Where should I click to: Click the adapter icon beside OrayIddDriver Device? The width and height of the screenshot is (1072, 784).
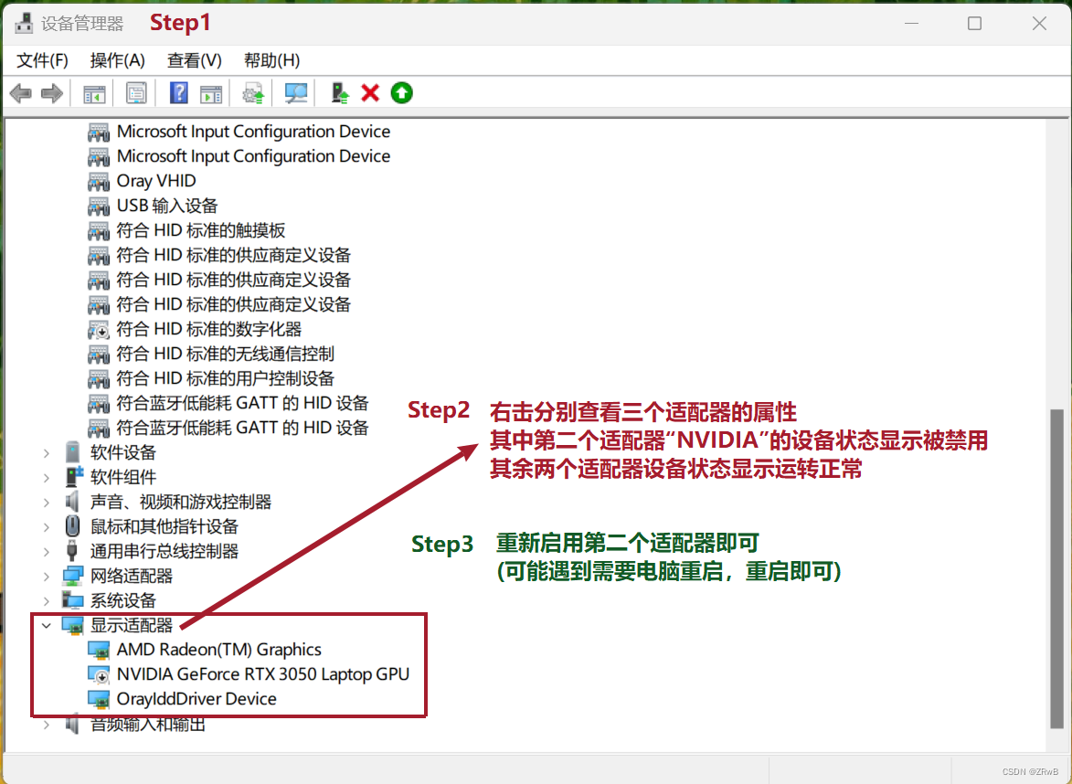99,698
